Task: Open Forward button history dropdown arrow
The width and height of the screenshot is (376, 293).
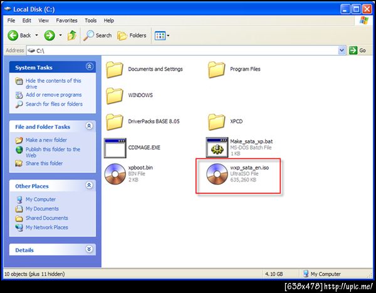Action: coord(60,36)
